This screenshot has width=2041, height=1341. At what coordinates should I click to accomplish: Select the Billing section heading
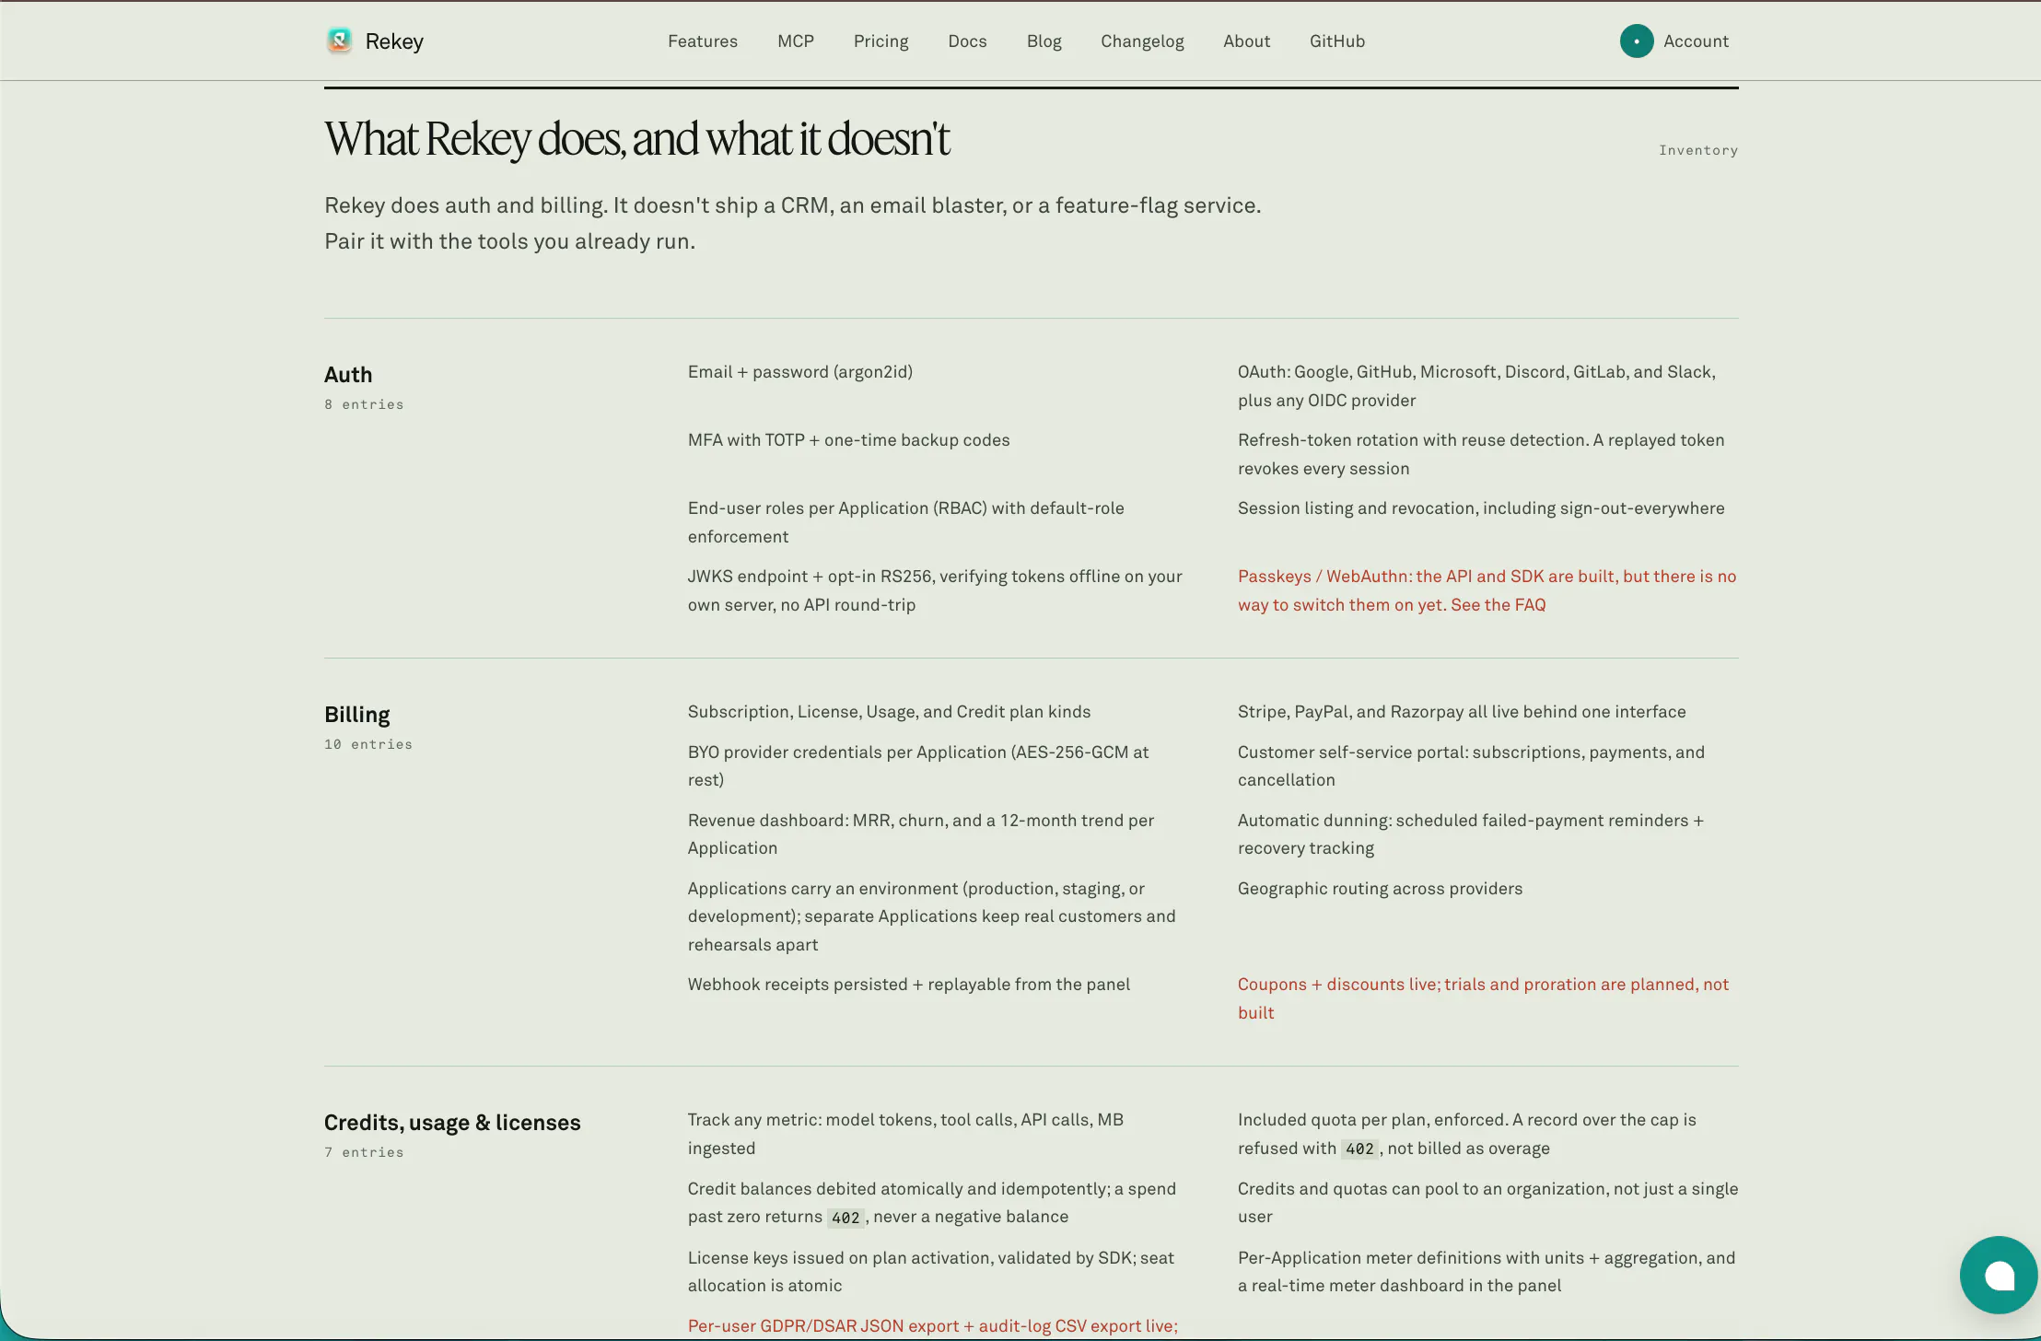pyautogui.click(x=356, y=715)
